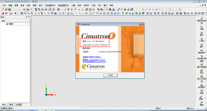Expand the 曲面 dropdown in right toolbar

pos(204,97)
